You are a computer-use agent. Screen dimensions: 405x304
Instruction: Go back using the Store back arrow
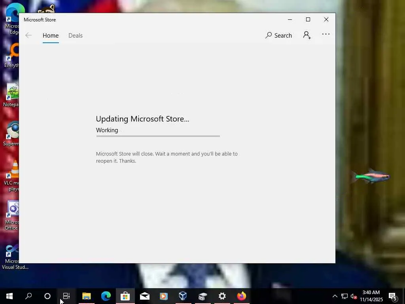pos(28,35)
